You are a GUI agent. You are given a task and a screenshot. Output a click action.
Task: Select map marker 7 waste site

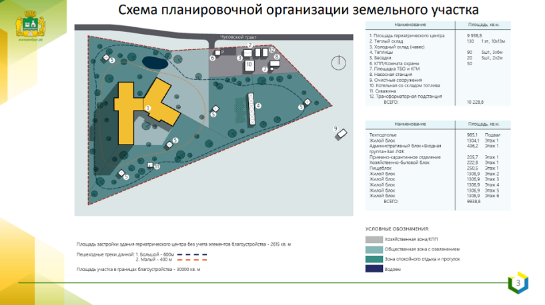point(265,69)
